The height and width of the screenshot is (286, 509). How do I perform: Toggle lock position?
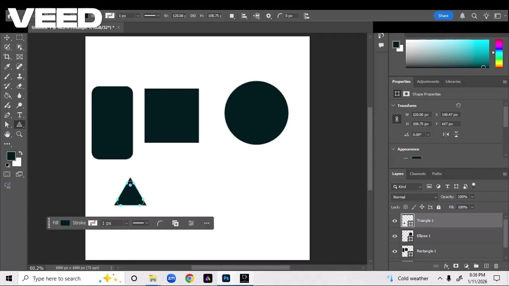(422, 207)
